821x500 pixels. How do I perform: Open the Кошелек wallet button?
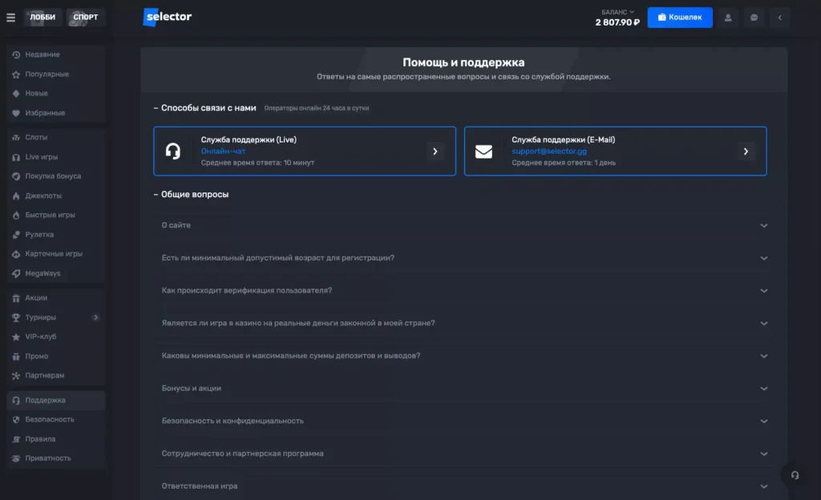[x=679, y=18]
